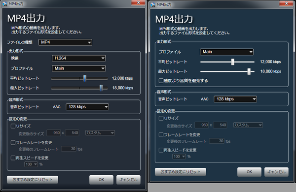The image size is (296, 192).
Task: Open 100% playback speed dropdown in left window
Action: coord(31,164)
